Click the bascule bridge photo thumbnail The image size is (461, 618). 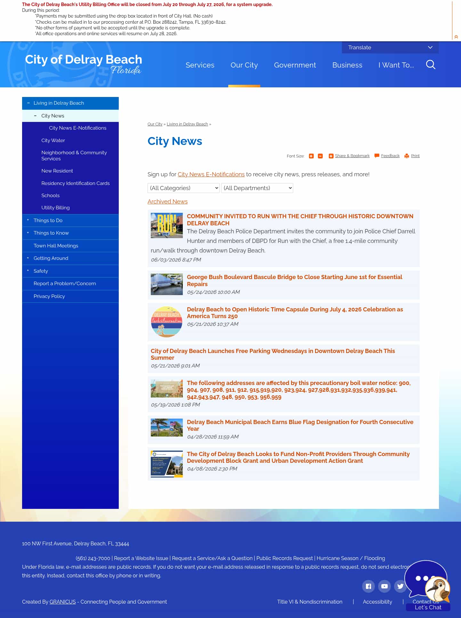167,284
